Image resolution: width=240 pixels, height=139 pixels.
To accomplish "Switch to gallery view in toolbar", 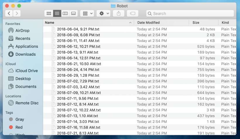I will point(73,13).
